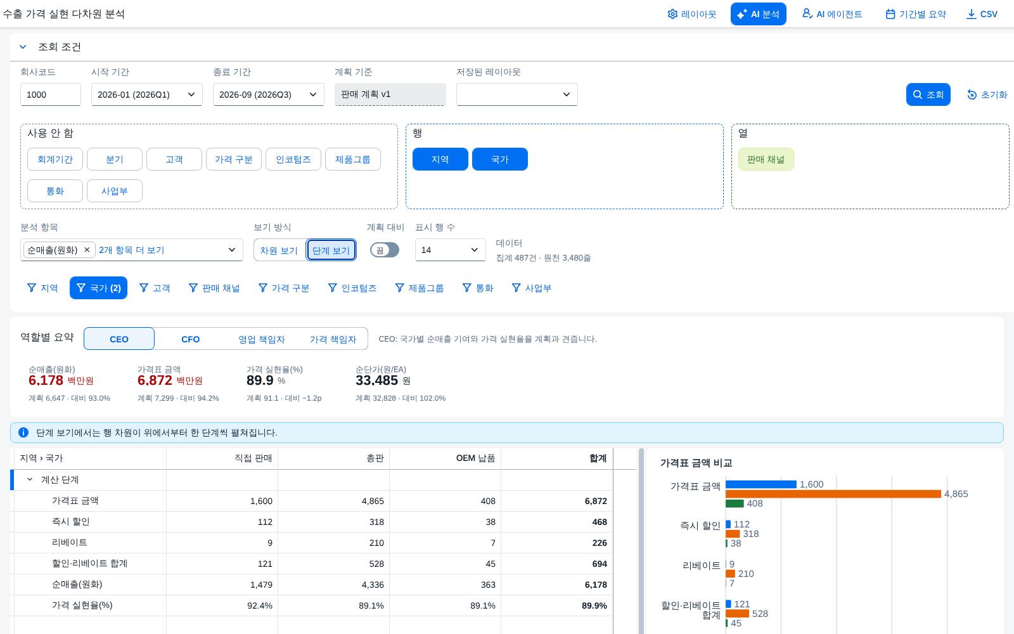This screenshot has height=634, width=1014.
Task: Open the 국가 (2) filter
Action: 98,288
